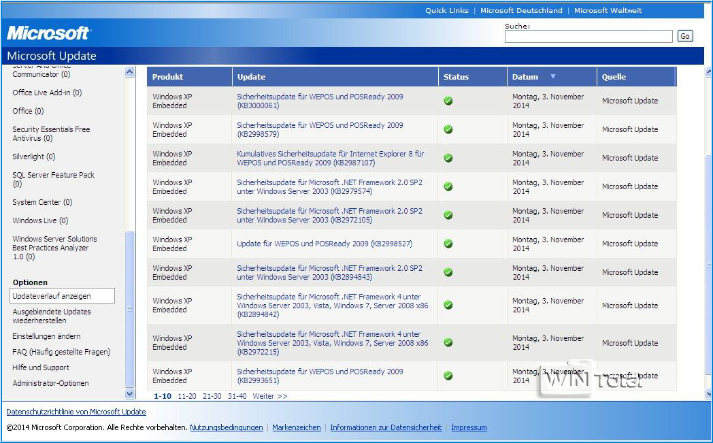Click the Update column header
This screenshot has height=443, width=713.
(335, 77)
